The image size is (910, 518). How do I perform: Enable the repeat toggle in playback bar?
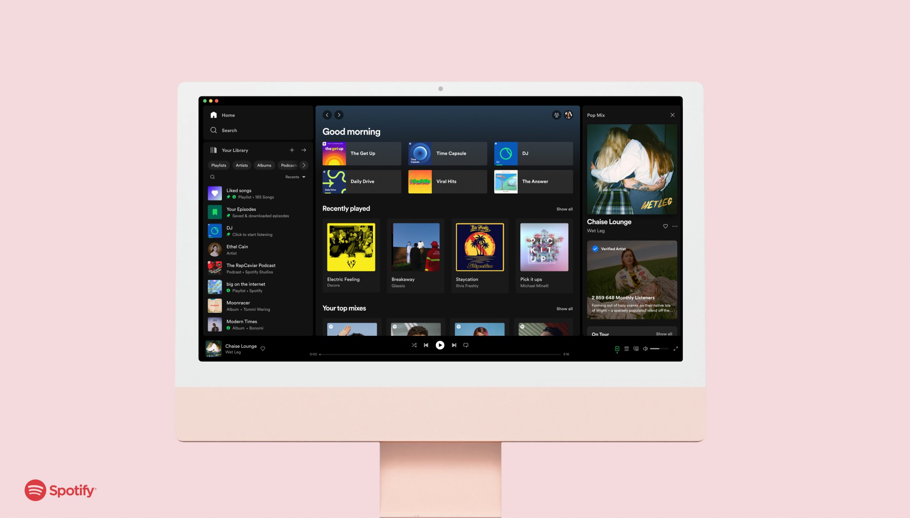click(466, 345)
